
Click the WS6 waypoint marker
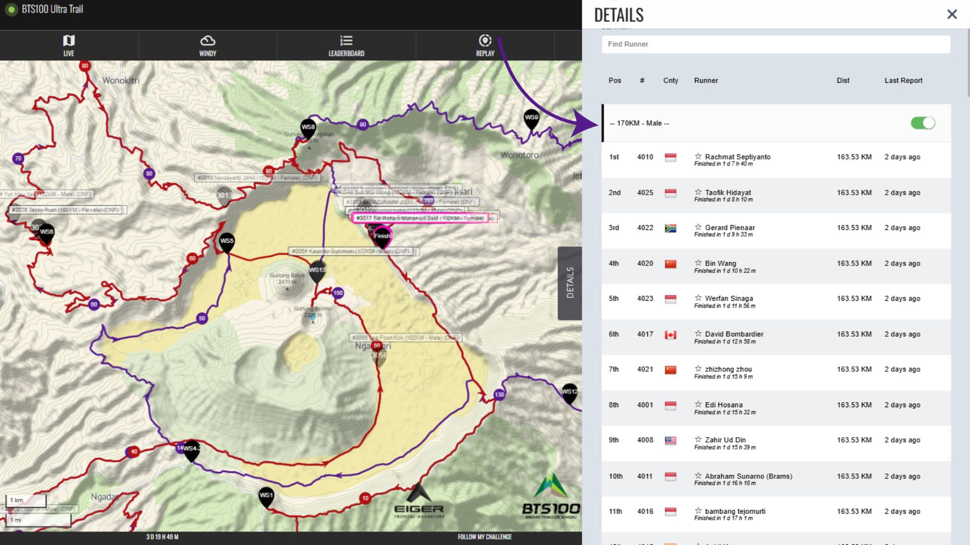point(46,234)
